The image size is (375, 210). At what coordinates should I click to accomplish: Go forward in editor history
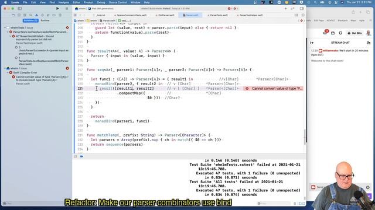[84, 15]
